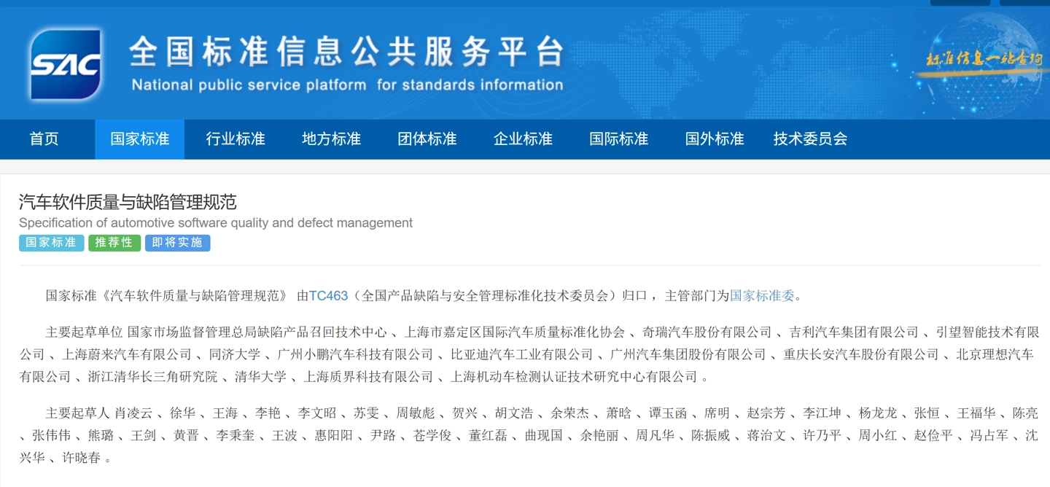The height and width of the screenshot is (487, 1050).
Task: Click the heading 汽车软件质量与缺陷管理规范
Action: coord(128,202)
